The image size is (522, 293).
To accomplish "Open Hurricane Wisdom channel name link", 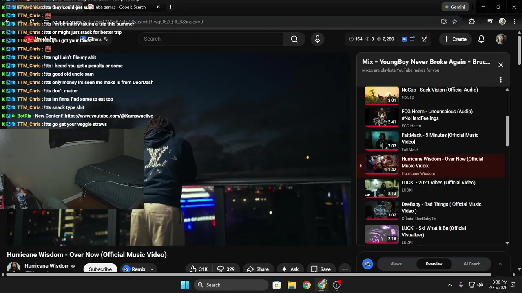I will (47, 266).
